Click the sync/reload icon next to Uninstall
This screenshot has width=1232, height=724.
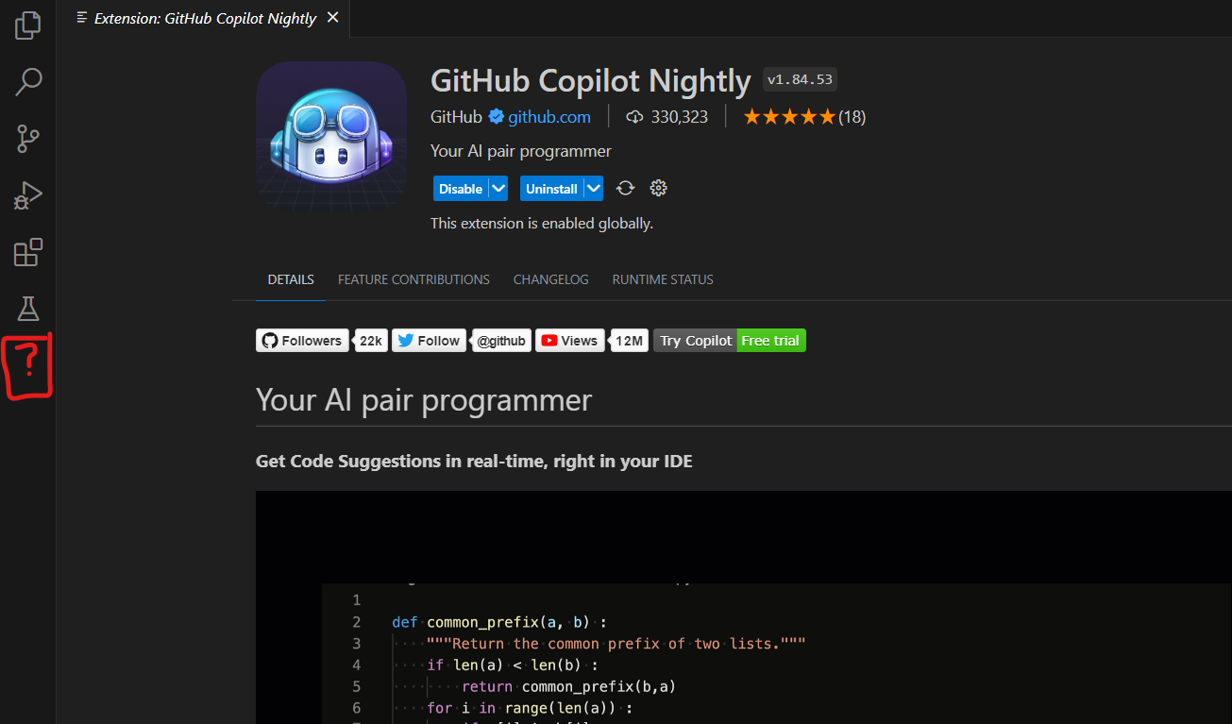[x=625, y=188]
